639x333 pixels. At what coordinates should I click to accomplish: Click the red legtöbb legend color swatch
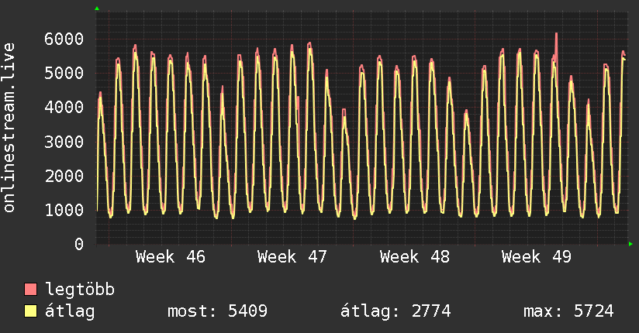(x=31, y=290)
